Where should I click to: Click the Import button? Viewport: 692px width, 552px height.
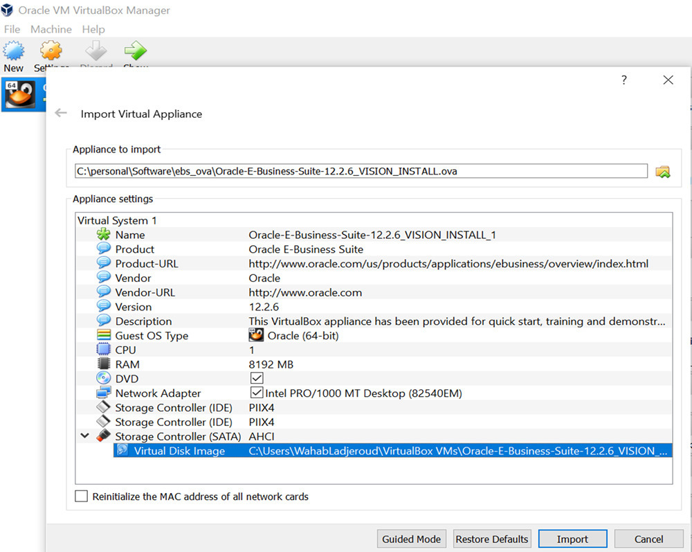tap(572, 539)
